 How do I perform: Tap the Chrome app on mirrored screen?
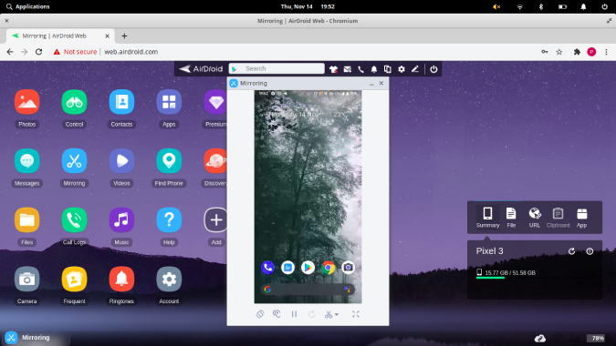[328, 268]
